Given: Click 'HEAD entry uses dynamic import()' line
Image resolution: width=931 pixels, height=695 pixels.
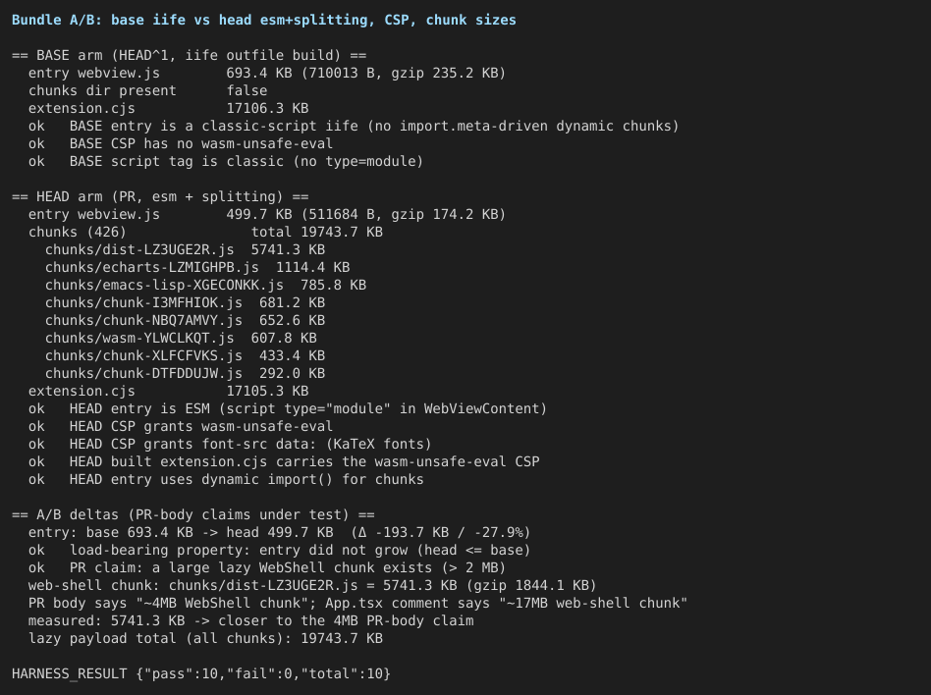Looking at the screenshot, I should (x=226, y=480).
